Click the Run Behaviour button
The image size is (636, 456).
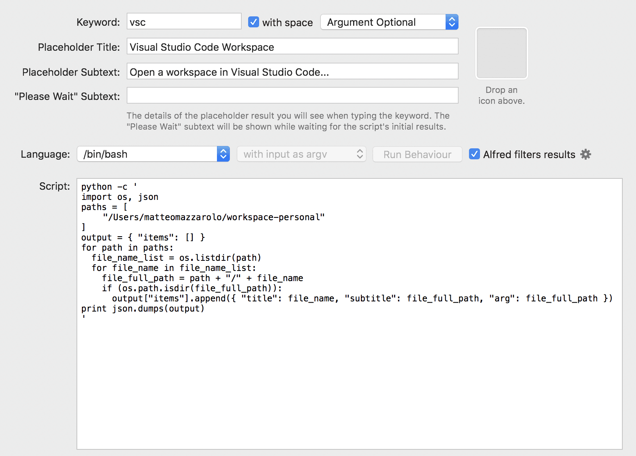417,154
